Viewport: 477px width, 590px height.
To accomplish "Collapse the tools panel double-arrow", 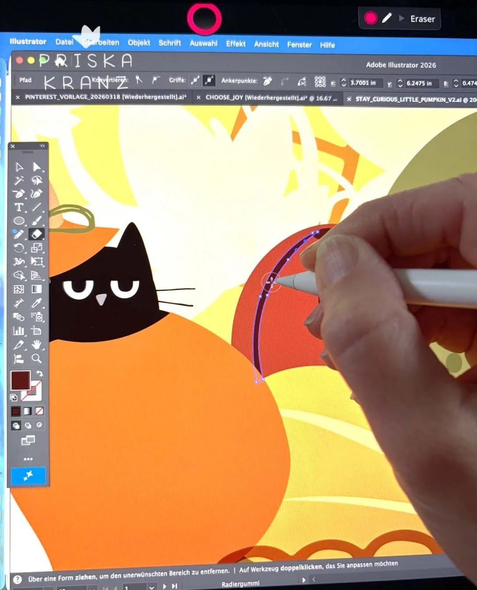I will pyautogui.click(x=43, y=146).
